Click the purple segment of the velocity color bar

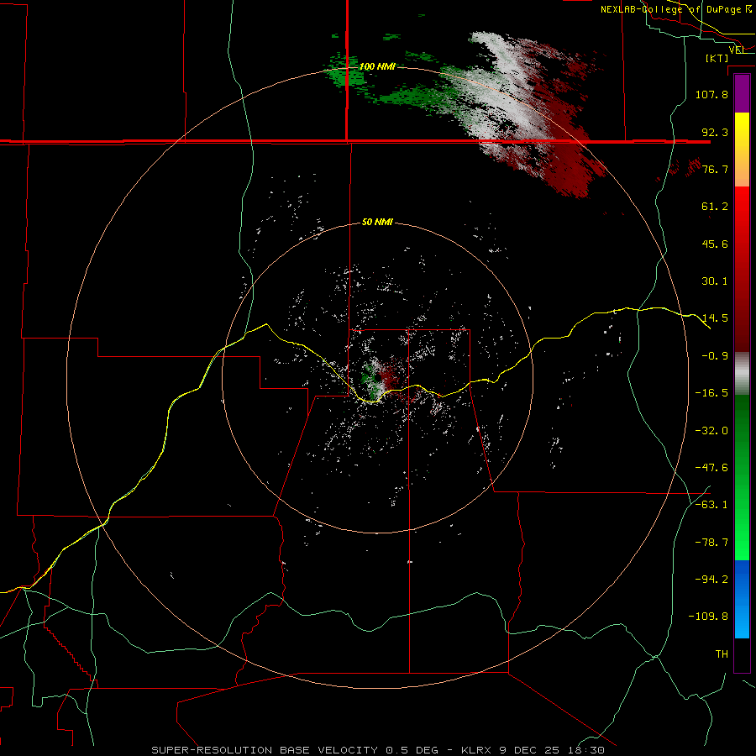click(742, 94)
